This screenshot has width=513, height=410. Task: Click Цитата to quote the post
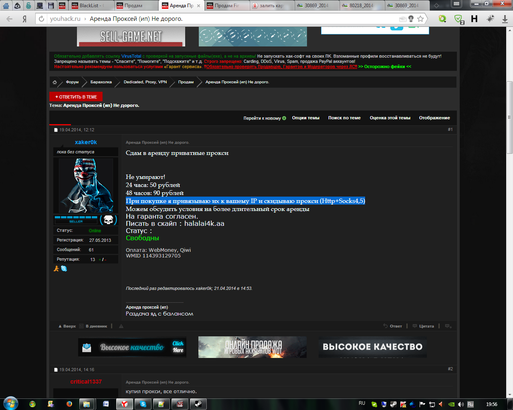tap(424, 326)
